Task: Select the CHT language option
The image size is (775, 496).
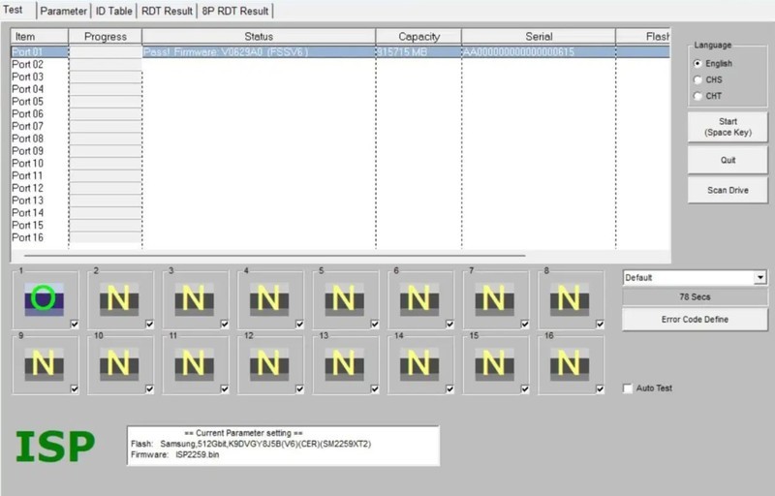Action: (x=697, y=96)
